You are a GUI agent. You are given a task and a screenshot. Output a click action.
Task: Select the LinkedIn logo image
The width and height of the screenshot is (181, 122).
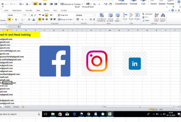pos(135,64)
